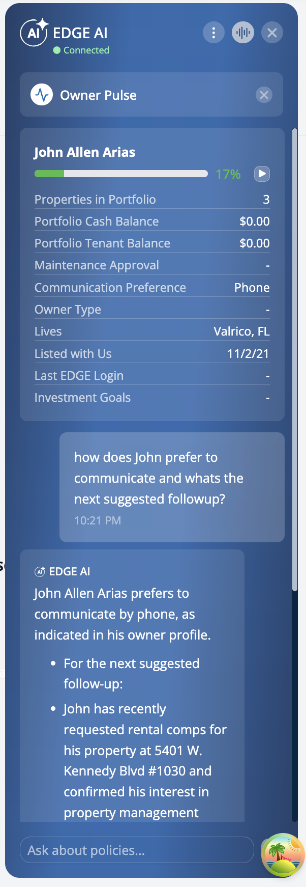The image size is (306, 887).
Task: Click the palm tree island avatar
Action: coord(283,855)
